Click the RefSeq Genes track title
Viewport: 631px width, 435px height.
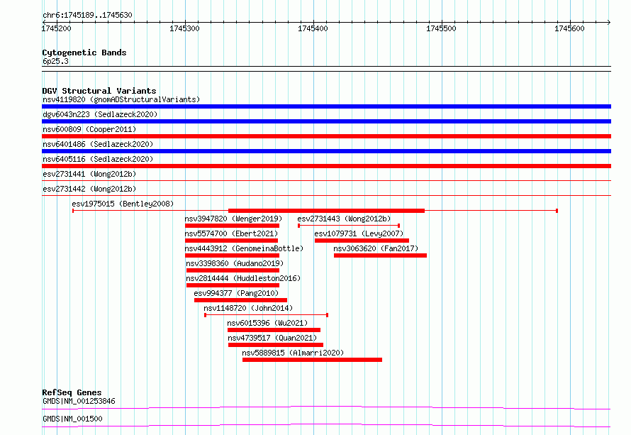pyautogui.click(x=72, y=392)
